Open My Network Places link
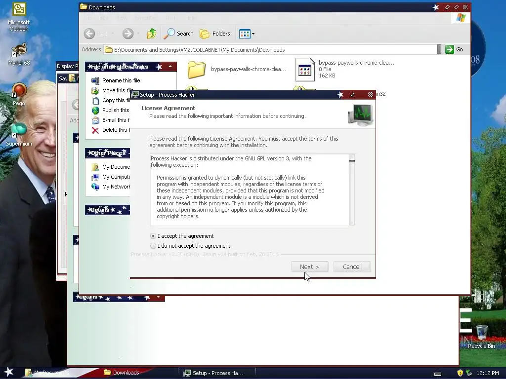The image size is (506, 379). pos(116,187)
